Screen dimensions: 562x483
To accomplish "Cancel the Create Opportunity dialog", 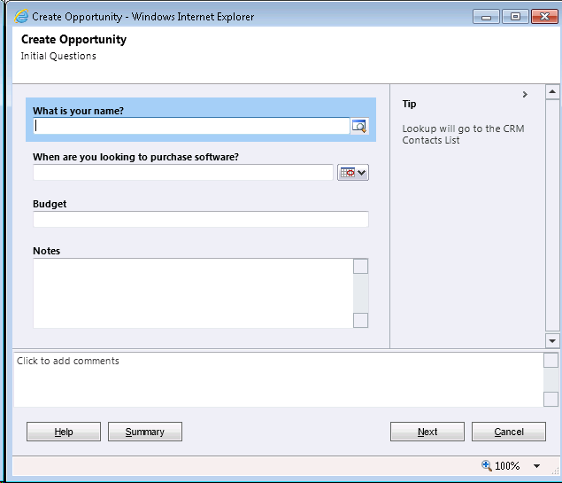I will tap(509, 432).
